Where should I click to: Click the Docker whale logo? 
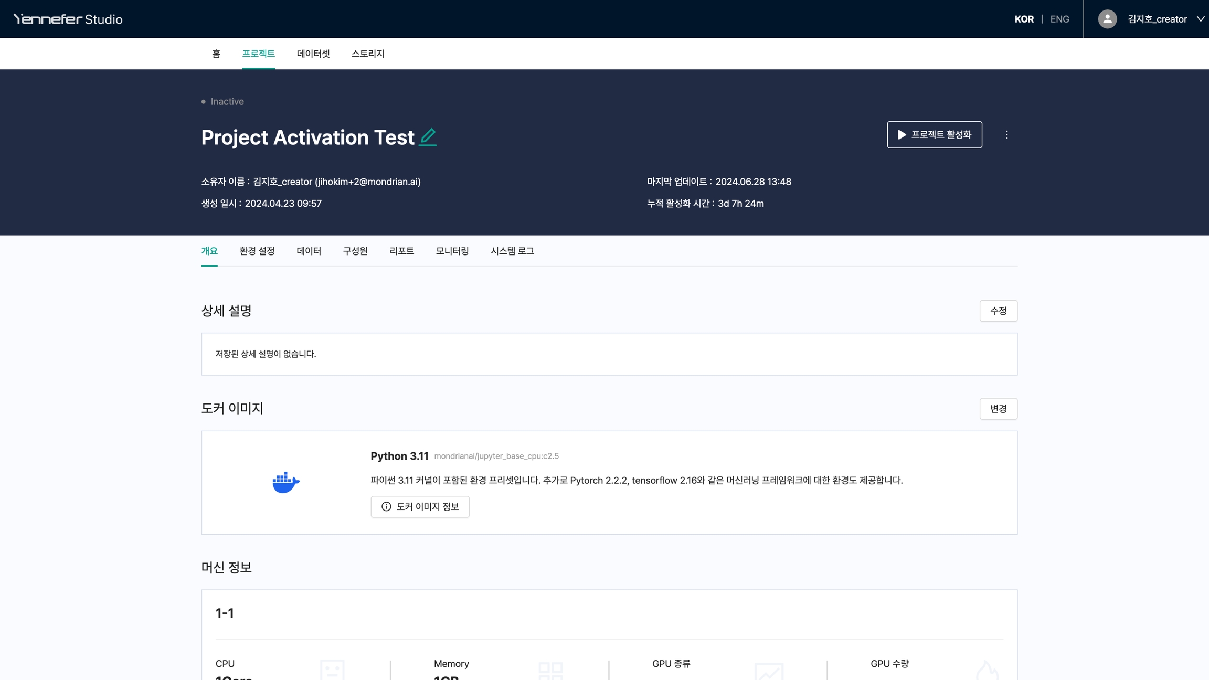(x=285, y=482)
